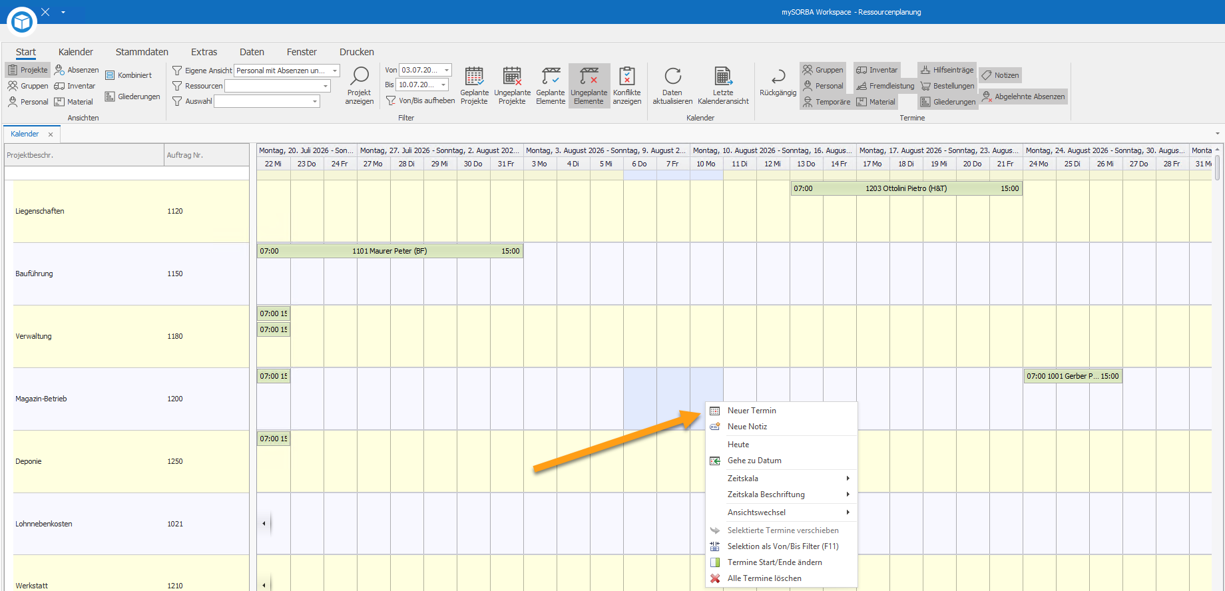Viewport: 1225px width, 591px height.
Task: Open the Bis date picker dropdown
Action: click(x=443, y=85)
